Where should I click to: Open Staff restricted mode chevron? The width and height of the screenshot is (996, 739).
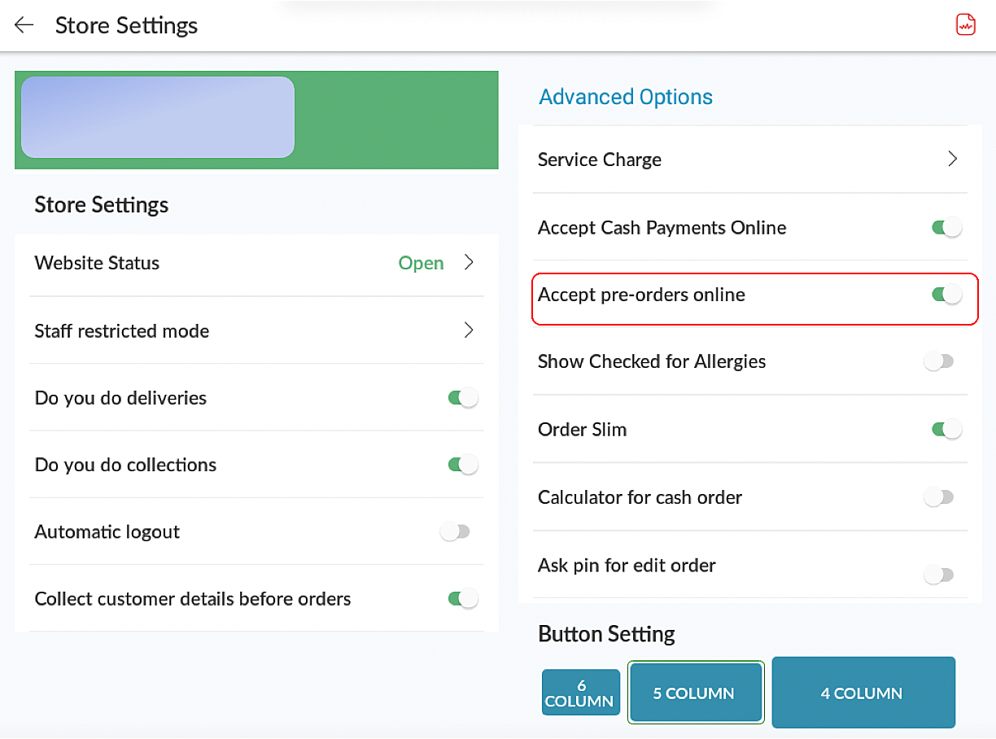469,330
